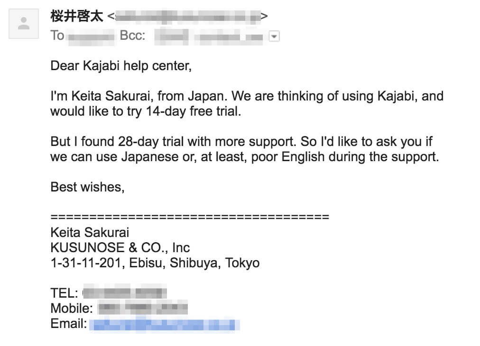Click the blurred Mobile phone number

143,308
